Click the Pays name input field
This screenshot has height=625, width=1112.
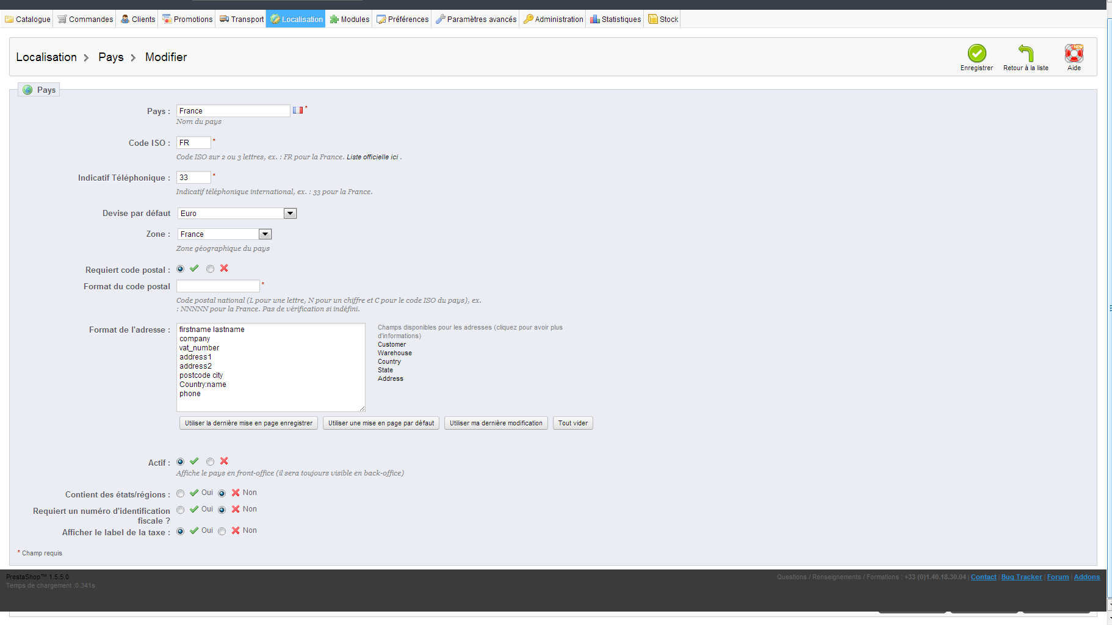coord(233,110)
